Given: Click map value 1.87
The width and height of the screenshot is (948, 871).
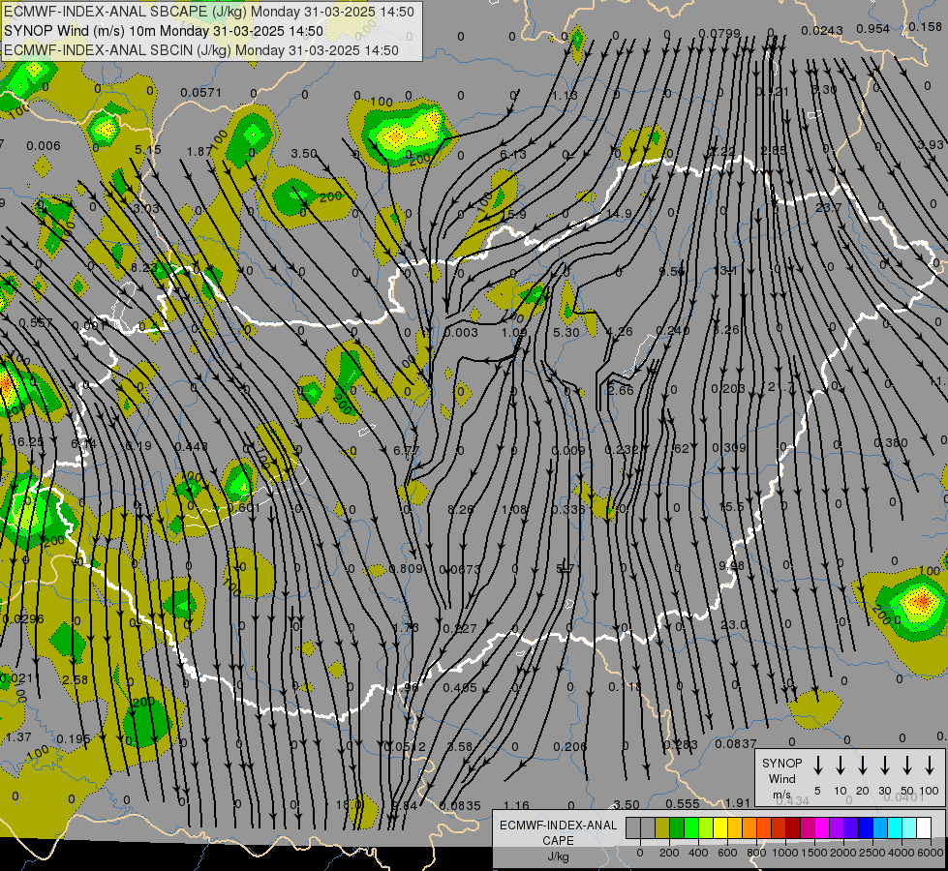Looking at the screenshot, I should (x=199, y=152).
